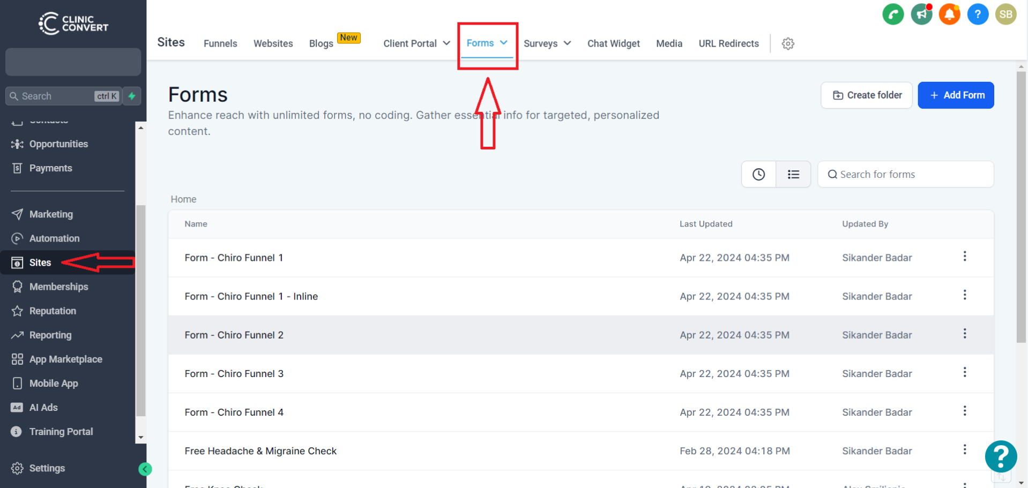Click the recent forms clock icon
This screenshot has height=488, width=1028.
758,174
